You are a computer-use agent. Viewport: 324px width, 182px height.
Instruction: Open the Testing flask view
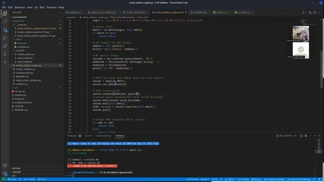click(x=5, y=54)
